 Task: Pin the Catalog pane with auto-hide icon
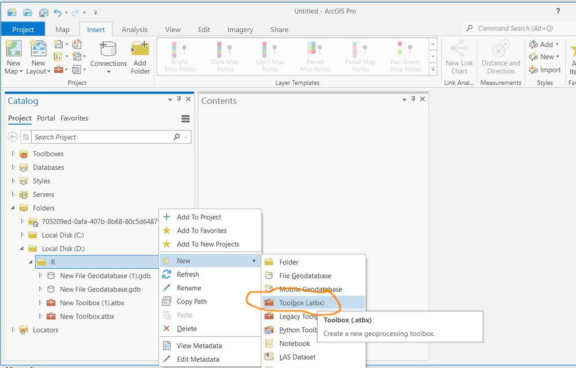[x=179, y=99]
